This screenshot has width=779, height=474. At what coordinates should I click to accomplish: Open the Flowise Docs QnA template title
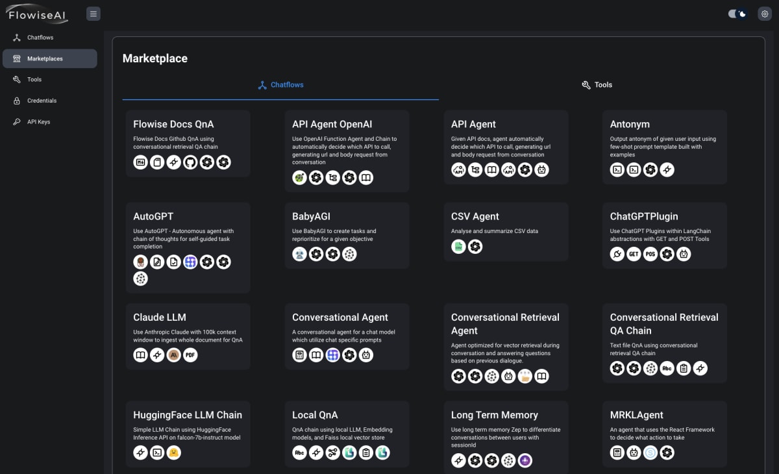pyautogui.click(x=173, y=124)
